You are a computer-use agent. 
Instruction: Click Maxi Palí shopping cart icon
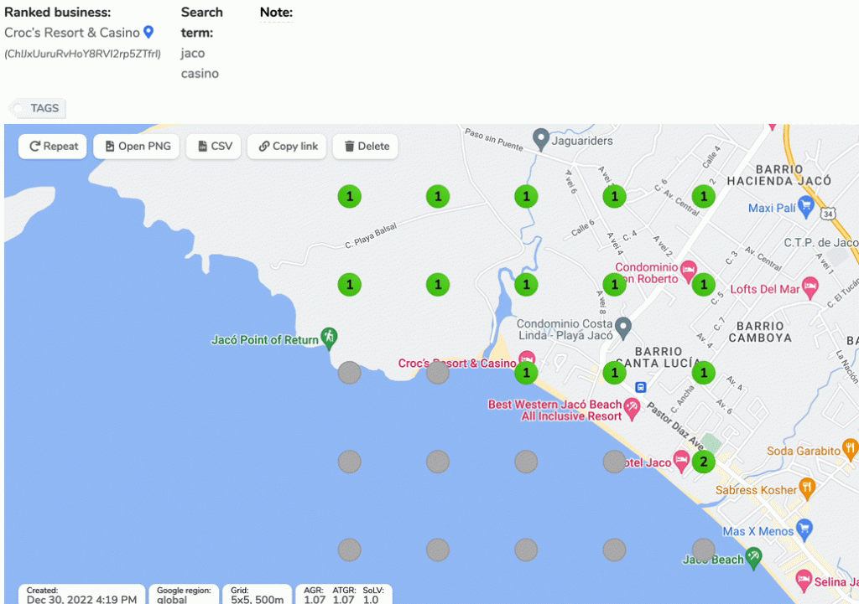805,206
